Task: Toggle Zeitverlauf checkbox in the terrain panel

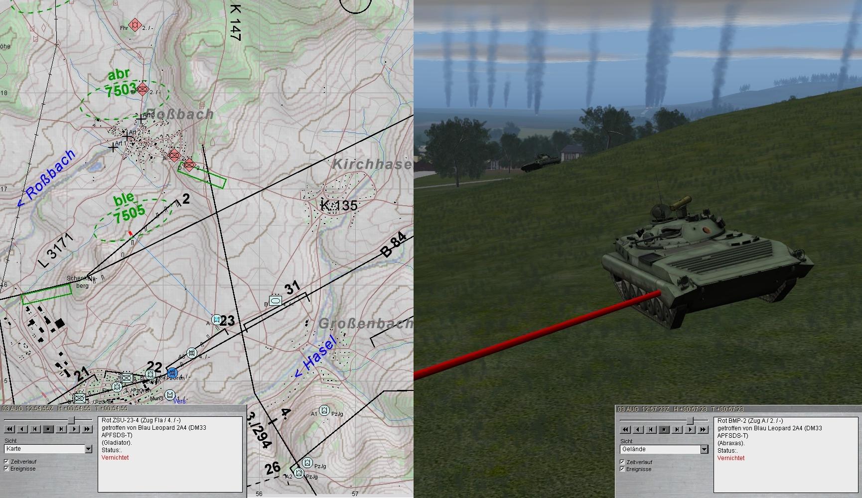Action: (x=622, y=462)
